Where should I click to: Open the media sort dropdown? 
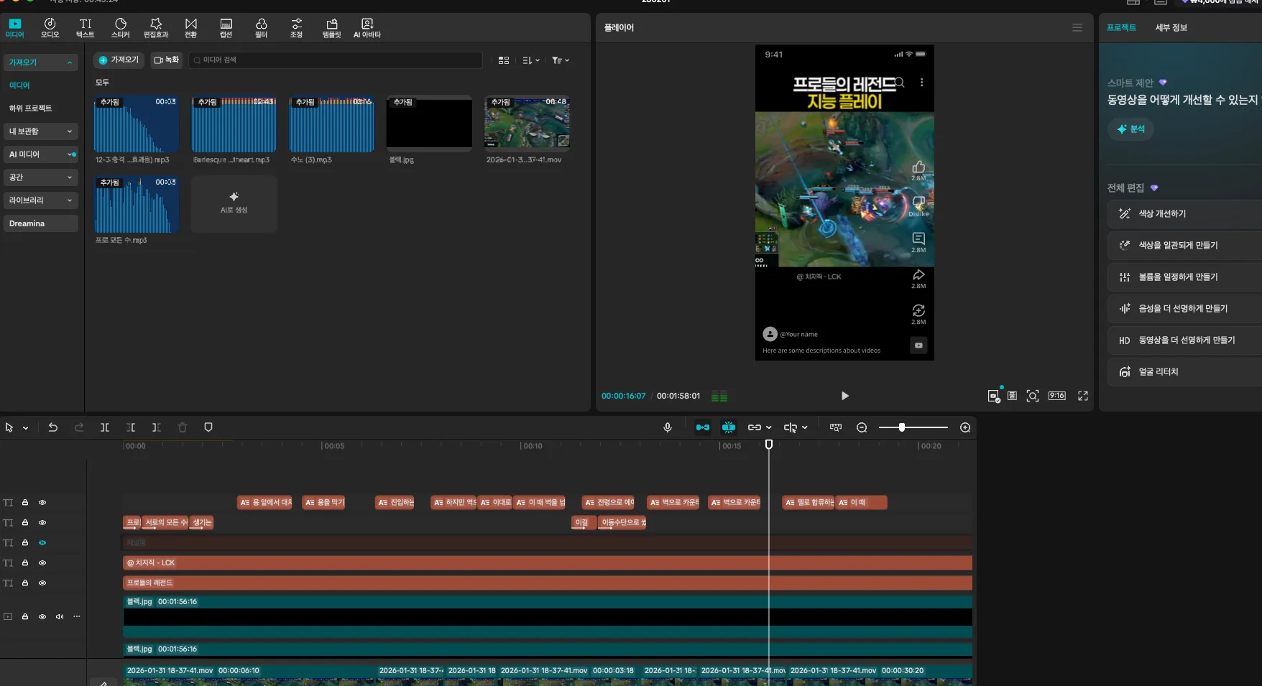pos(531,60)
